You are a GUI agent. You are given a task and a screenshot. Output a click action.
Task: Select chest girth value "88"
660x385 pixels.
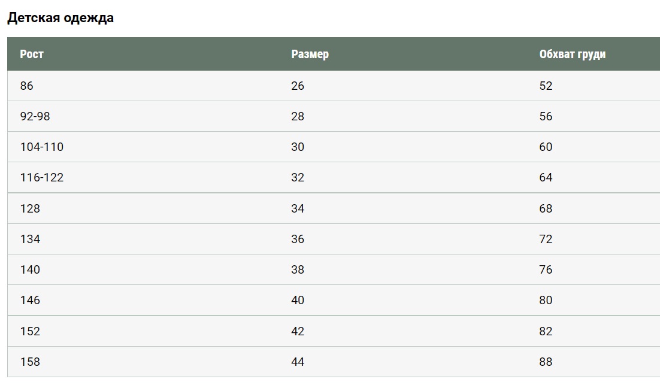(546, 362)
